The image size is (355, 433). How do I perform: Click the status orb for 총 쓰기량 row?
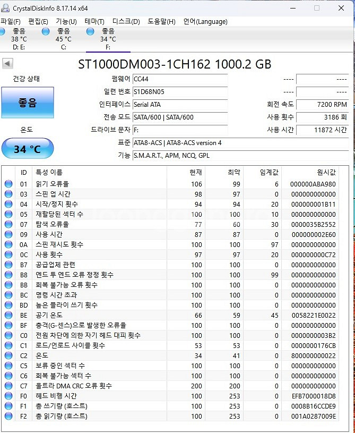click(x=8, y=406)
